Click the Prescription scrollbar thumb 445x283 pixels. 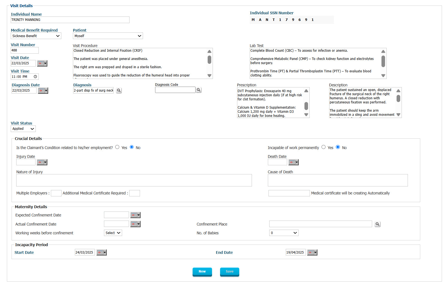click(306, 106)
